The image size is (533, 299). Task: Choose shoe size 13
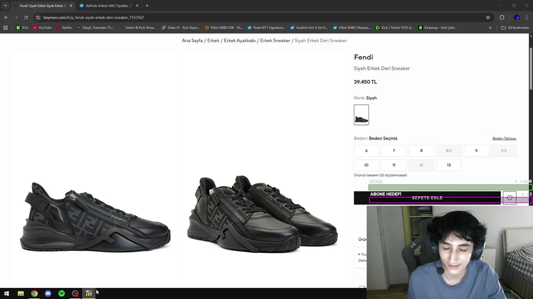(449, 165)
